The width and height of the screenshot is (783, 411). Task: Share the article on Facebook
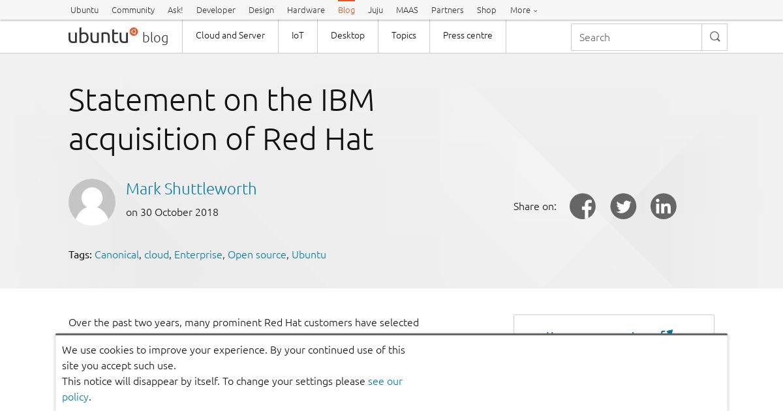(583, 206)
